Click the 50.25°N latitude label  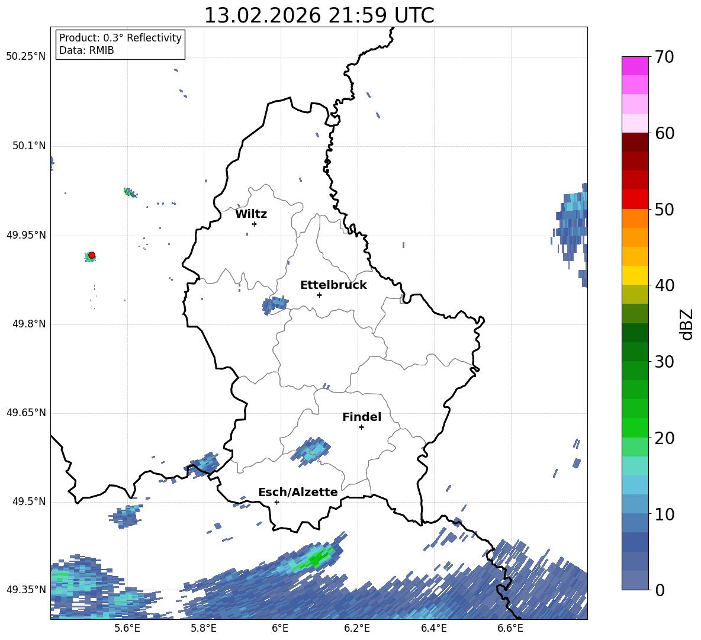pyautogui.click(x=26, y=57)
